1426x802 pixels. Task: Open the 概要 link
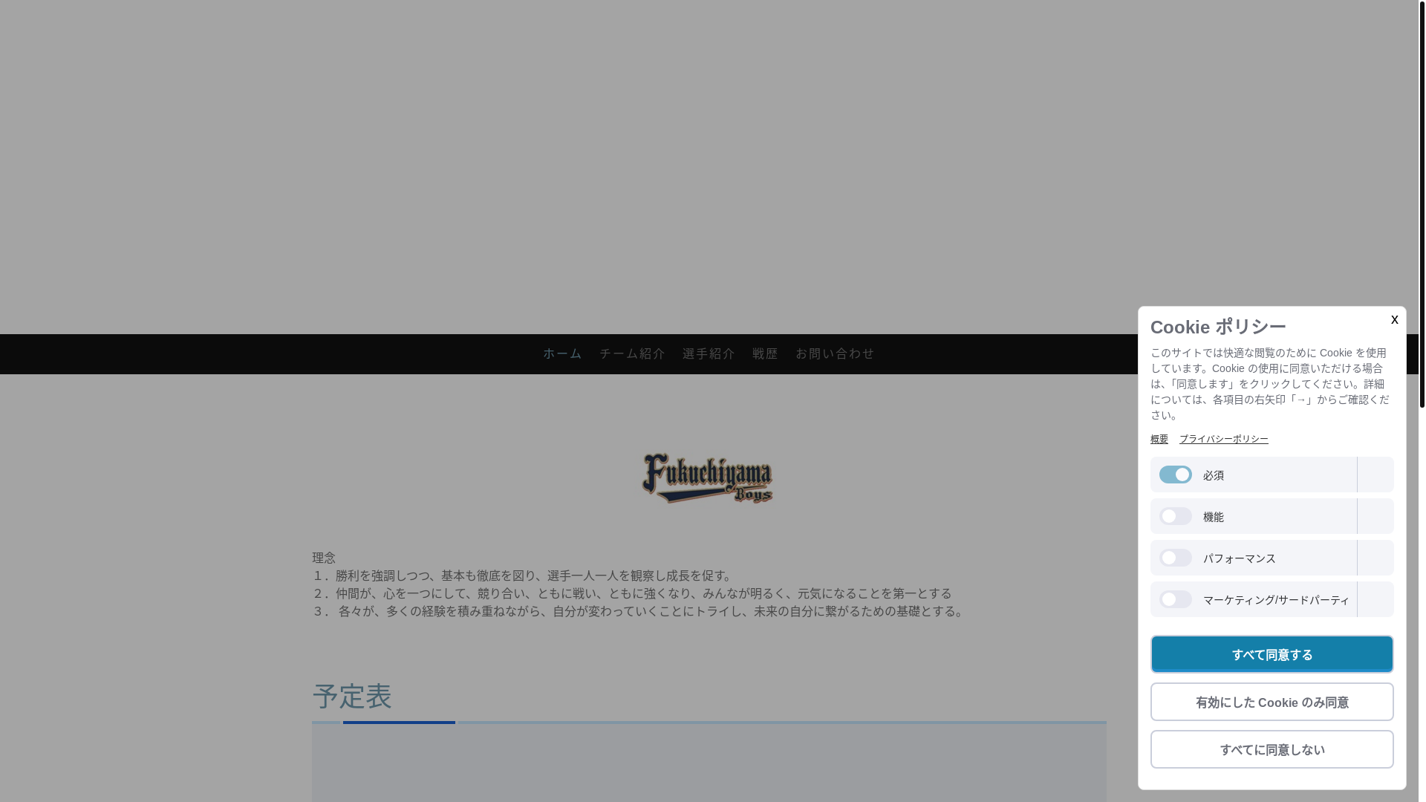tap(1159, 439)
